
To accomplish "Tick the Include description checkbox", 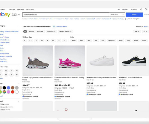I will tap(127, 19).
